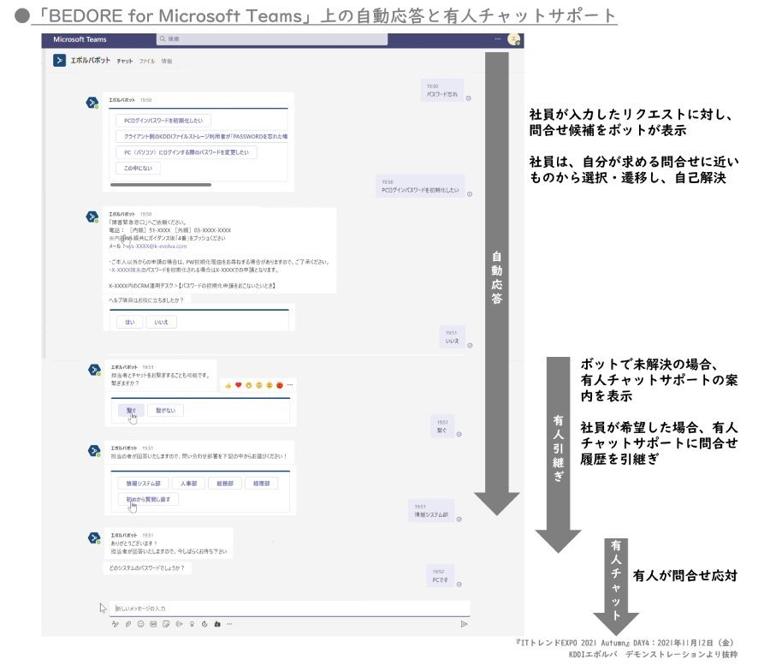
Task: Click the ヘルプ項目はお役に立ちましたか？ message
Action: click(x=146, y=300)
